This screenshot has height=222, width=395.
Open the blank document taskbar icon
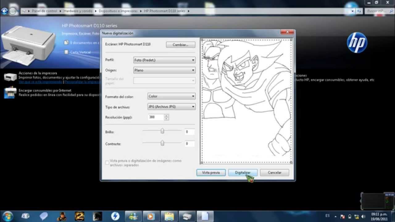205,216
